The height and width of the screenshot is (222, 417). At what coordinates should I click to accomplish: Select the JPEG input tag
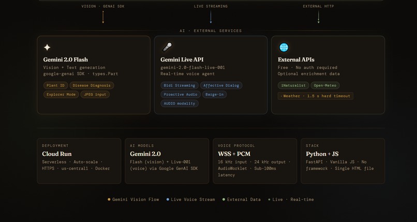point(95,94)
